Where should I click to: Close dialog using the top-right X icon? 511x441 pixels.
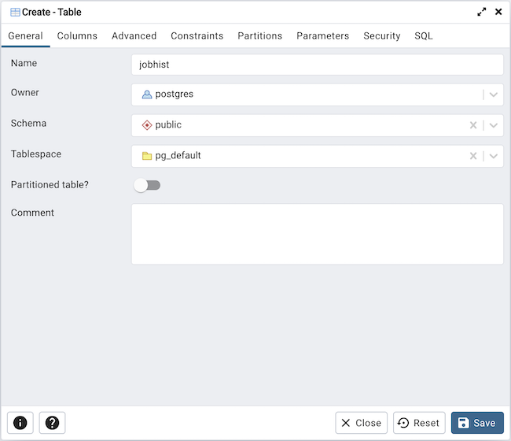[498, 12]
